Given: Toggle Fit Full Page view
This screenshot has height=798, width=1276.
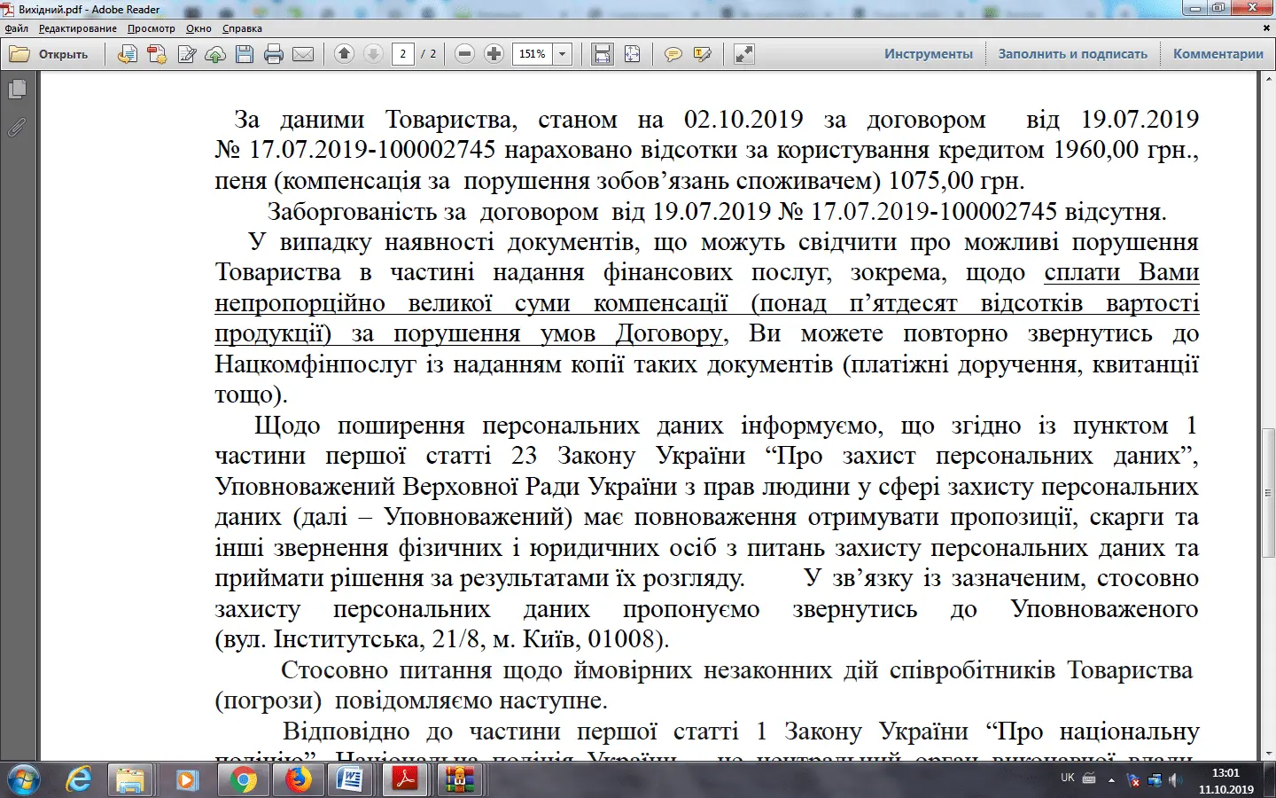Looking at the screenshot, I should 632,53.
